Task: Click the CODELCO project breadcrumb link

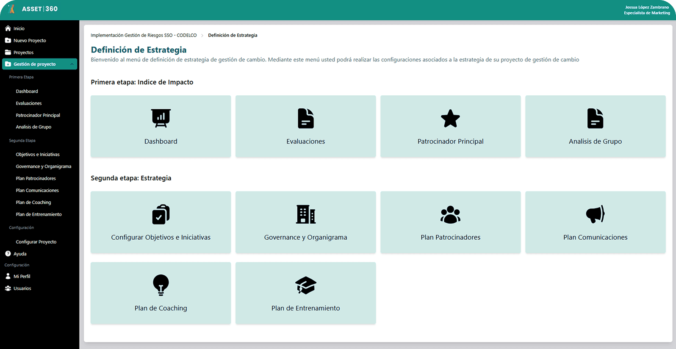Action: [144, 35]
